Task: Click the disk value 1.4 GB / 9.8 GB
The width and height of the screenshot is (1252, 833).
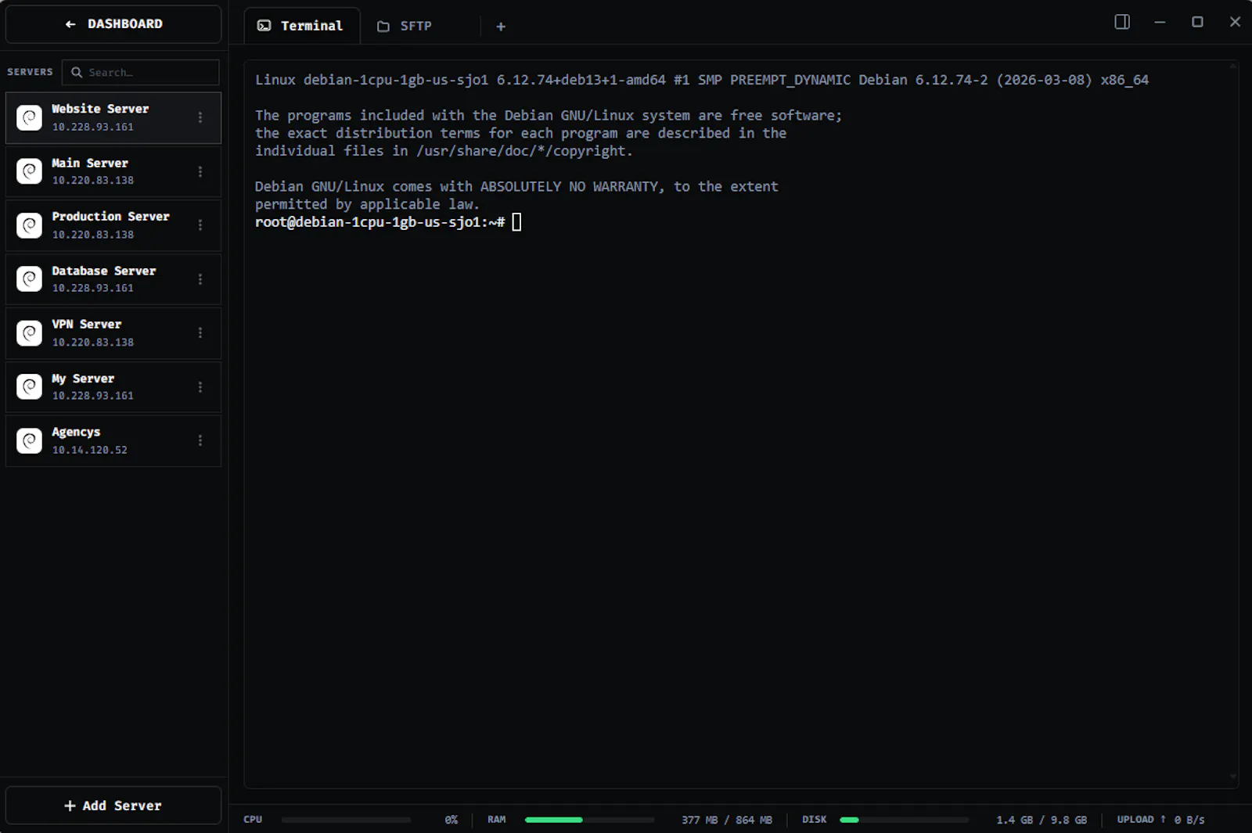Action: 1042,820
